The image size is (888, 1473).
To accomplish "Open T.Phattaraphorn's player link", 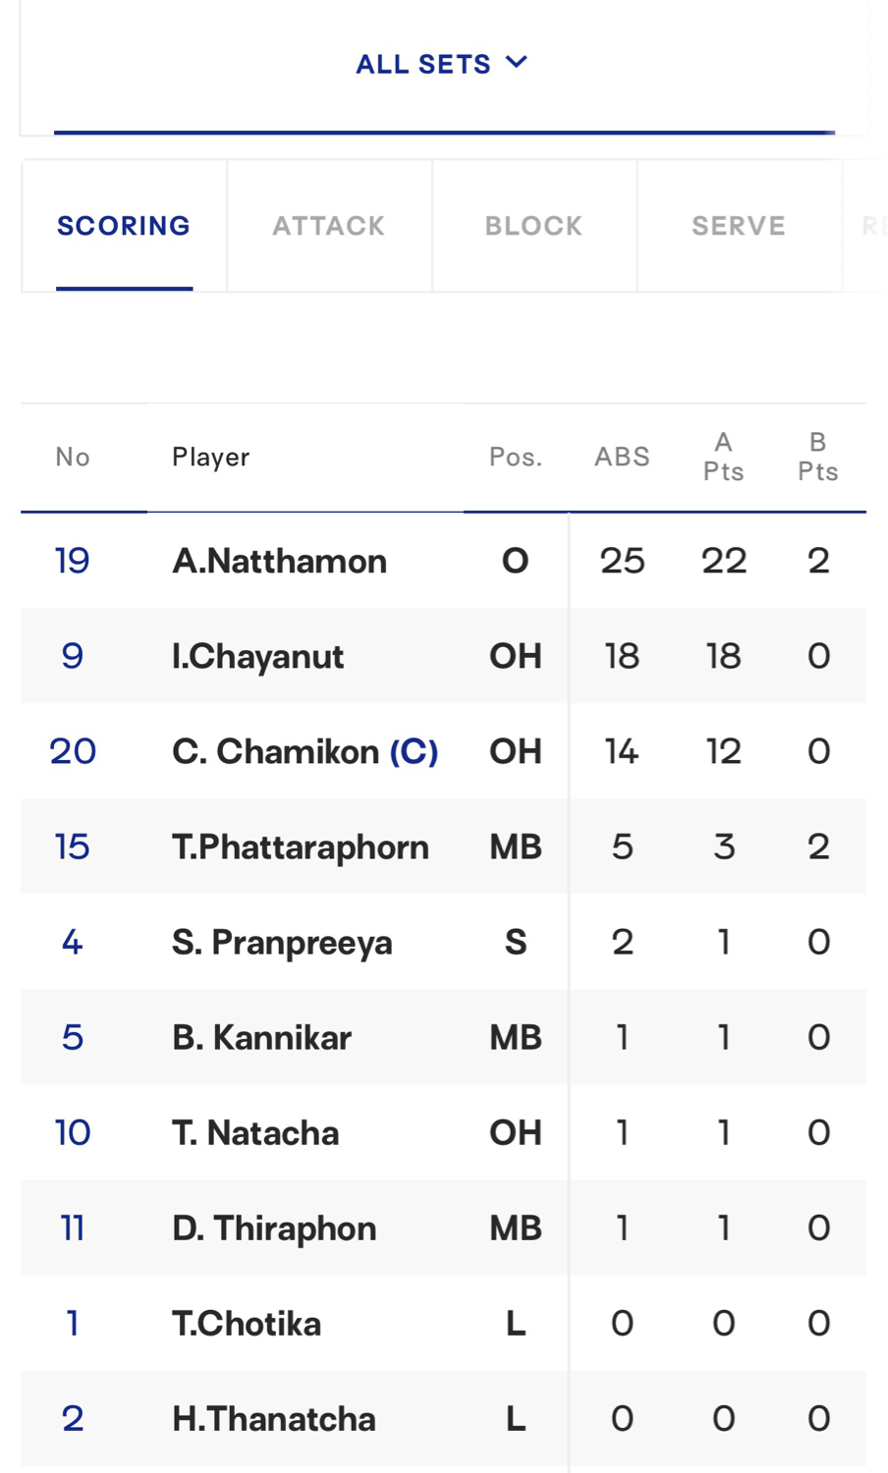I will click(x=301, y=846).
